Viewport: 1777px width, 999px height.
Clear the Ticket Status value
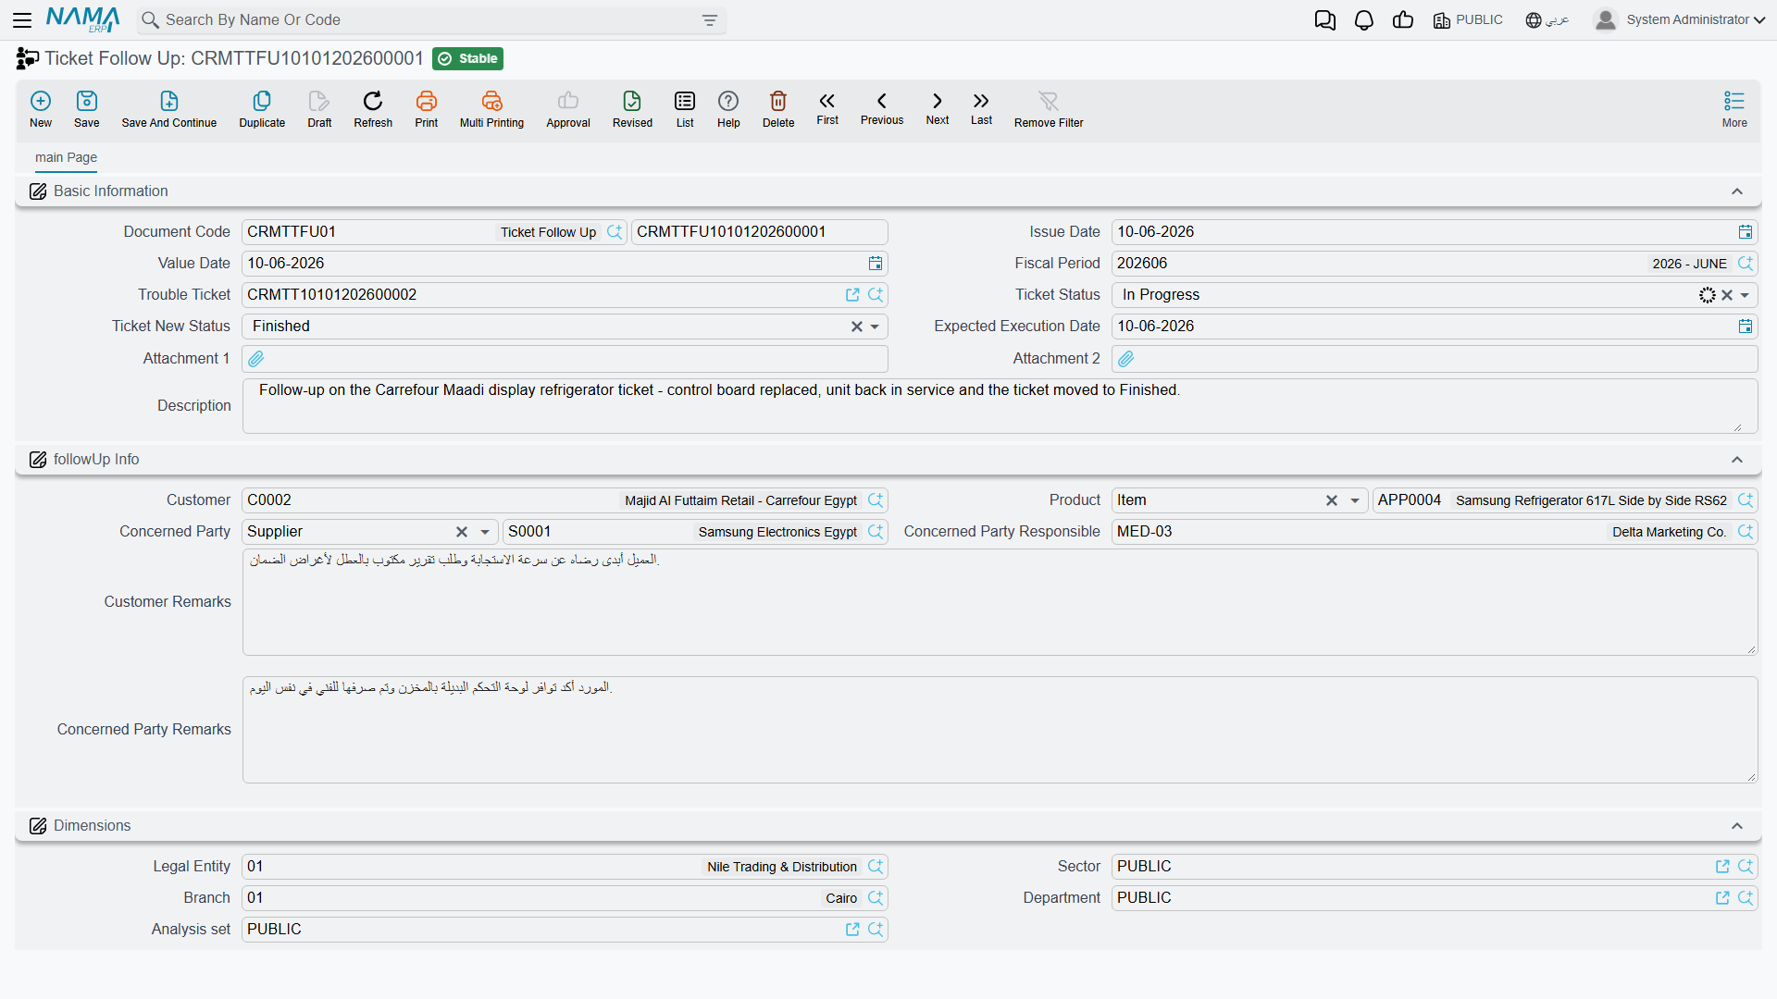pos(1727,295)
